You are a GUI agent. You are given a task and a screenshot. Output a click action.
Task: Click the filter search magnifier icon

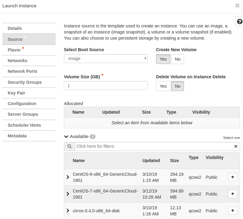[x=69, y=147]
